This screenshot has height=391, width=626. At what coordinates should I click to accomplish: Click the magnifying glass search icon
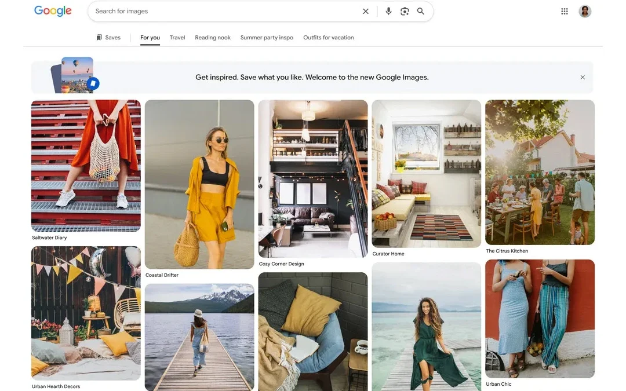[x=420, y=11]
